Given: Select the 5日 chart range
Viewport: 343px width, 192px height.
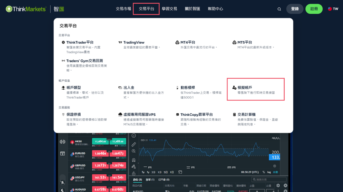Looking at the screenshot, I should point(166,172).
